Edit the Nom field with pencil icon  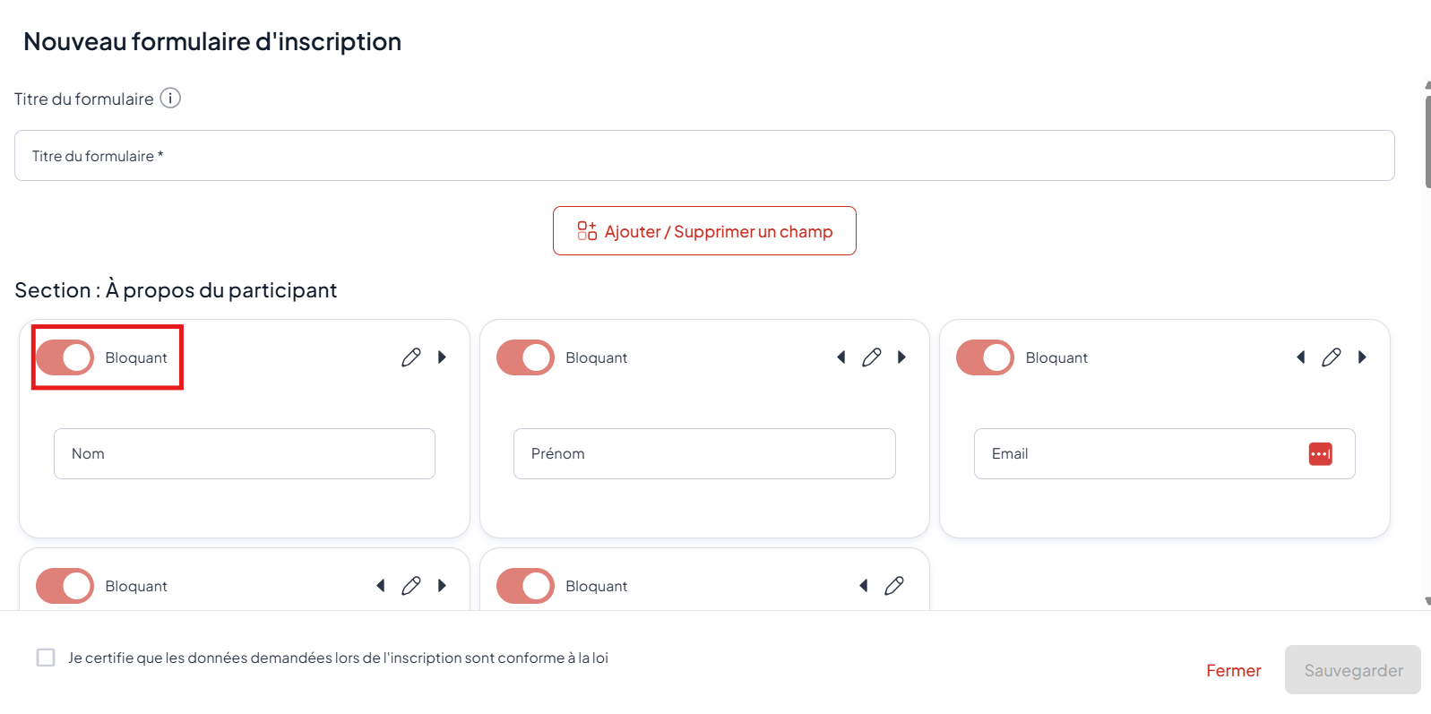[x=411, y=357]
